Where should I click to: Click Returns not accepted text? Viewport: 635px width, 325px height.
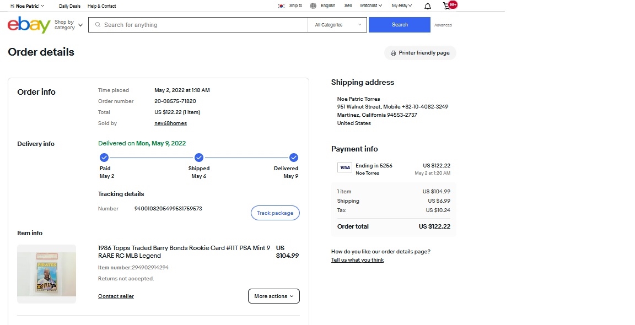click(126, 279)
